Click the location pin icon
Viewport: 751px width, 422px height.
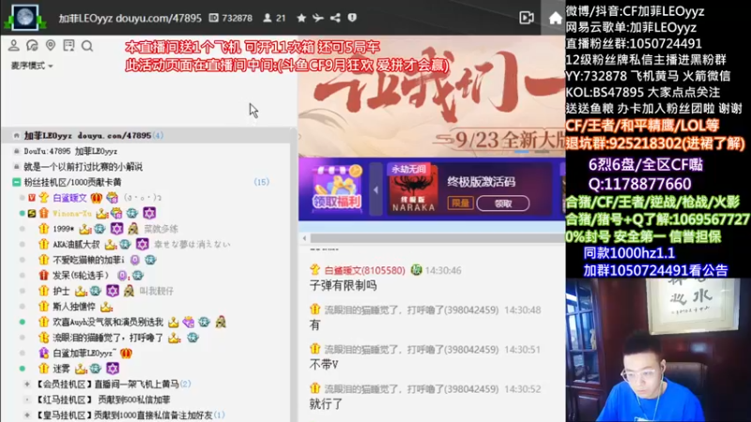[51, 45]
